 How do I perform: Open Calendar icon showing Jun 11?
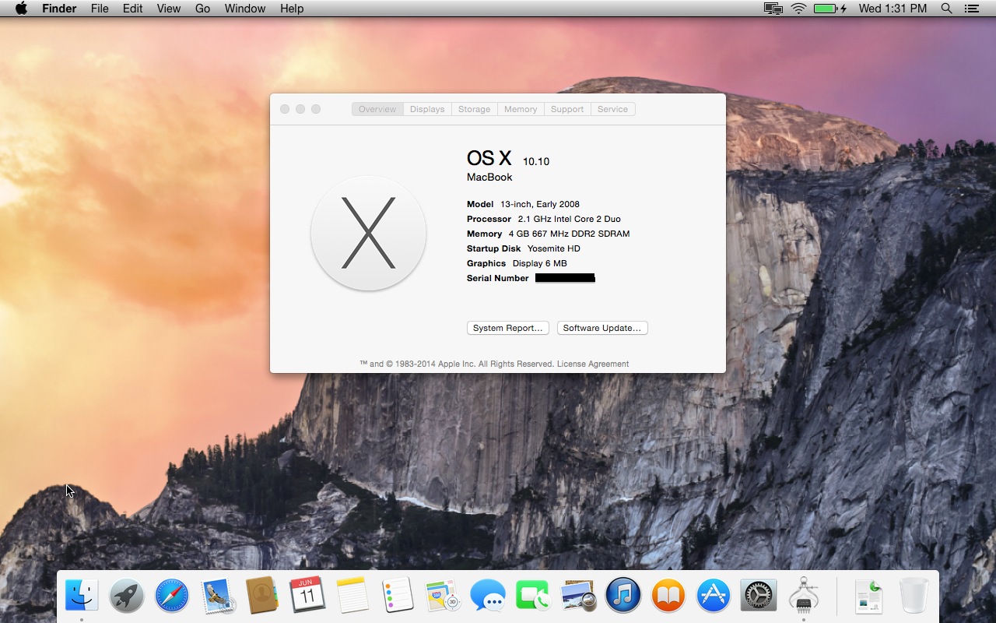point(307,596)
